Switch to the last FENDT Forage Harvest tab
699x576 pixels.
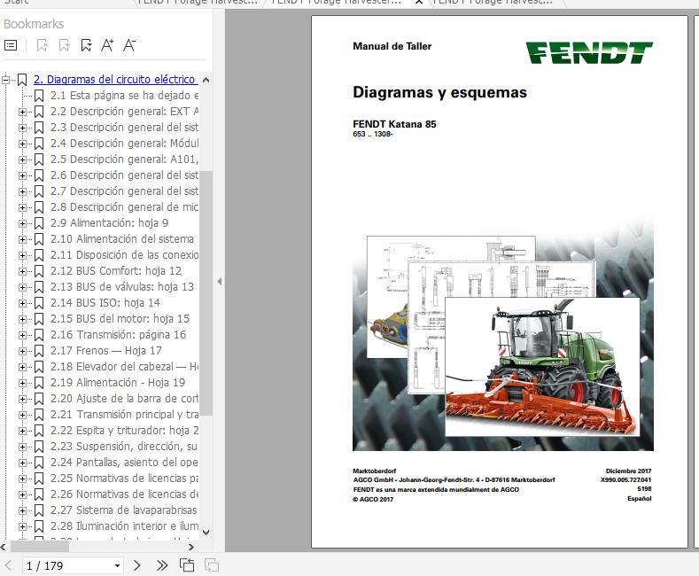pos(493,3)
